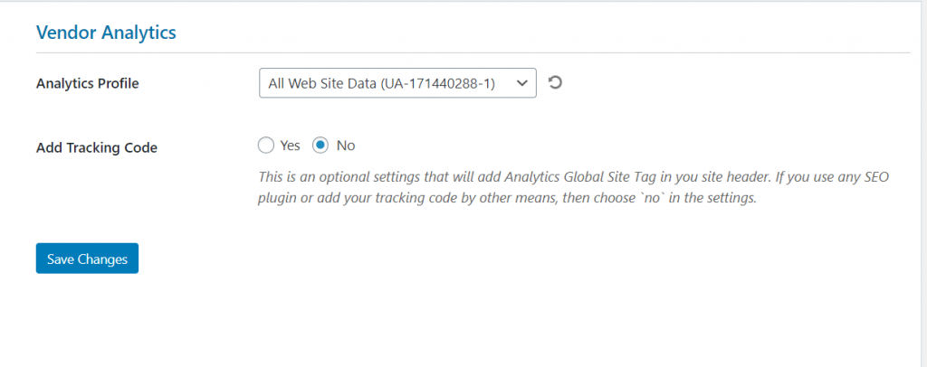Click the italic Global Site Tag description
The width and height of the screenshot is (927, 367).
(x=573, y=188)
